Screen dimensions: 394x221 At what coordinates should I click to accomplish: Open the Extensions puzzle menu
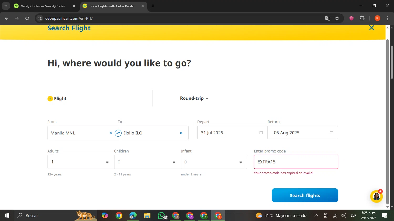(362, 18)
